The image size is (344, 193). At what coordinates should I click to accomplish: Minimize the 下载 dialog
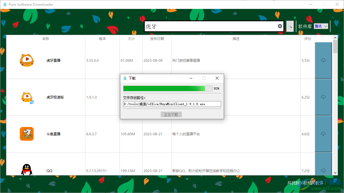[191, 78]
